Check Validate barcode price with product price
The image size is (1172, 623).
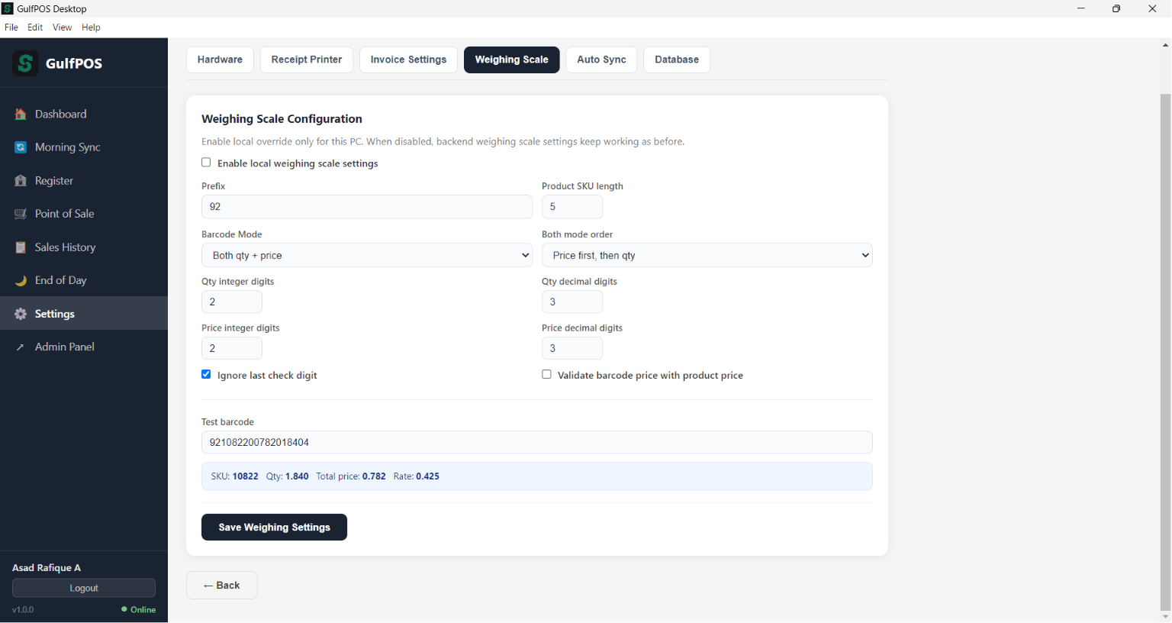click(546, 375)
